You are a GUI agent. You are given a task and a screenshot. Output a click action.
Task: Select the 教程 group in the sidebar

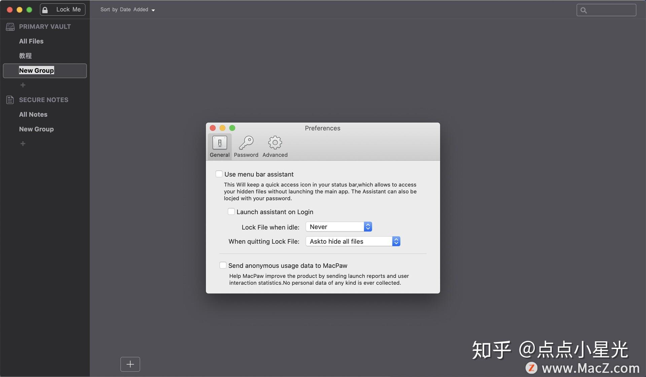pos(25,56)
